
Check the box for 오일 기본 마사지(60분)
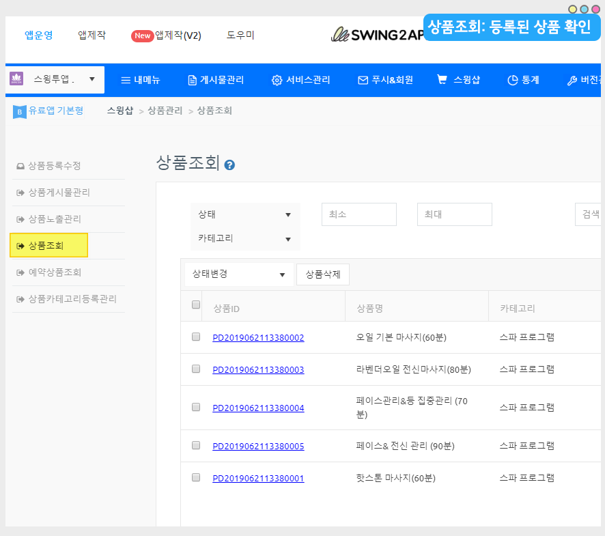[196, 337]
